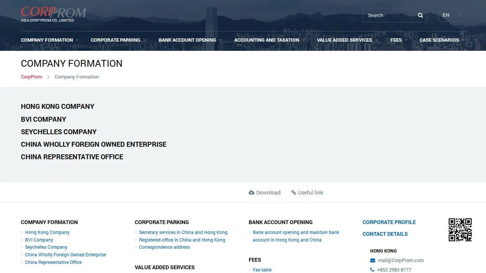This screenshot has width=486, height=273.
Task: Open Secretary services in China and Hong Kong
Action: (x=183, y=232)
